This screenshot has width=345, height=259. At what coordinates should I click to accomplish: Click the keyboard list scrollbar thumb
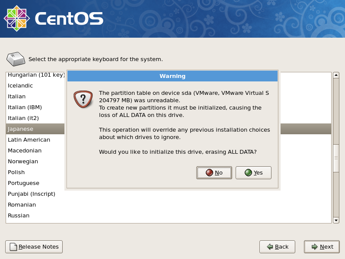(x=336, y=158)
